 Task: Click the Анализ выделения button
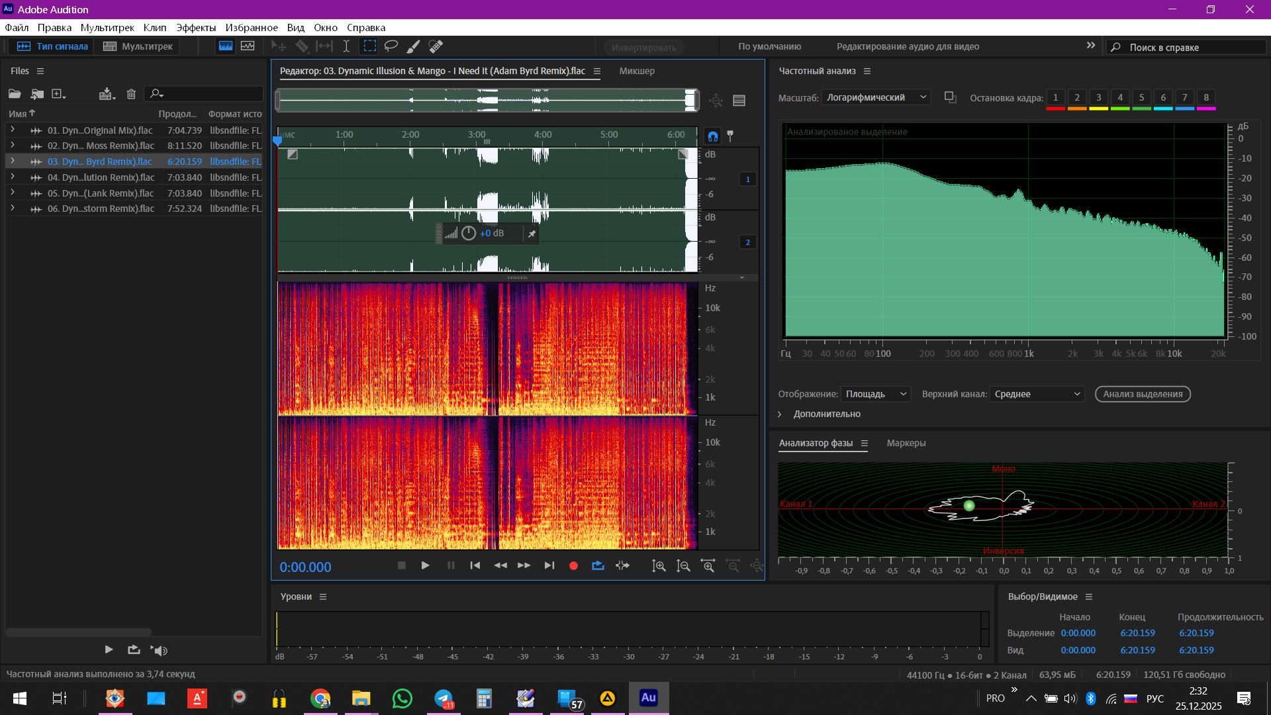coord(1143,394)
